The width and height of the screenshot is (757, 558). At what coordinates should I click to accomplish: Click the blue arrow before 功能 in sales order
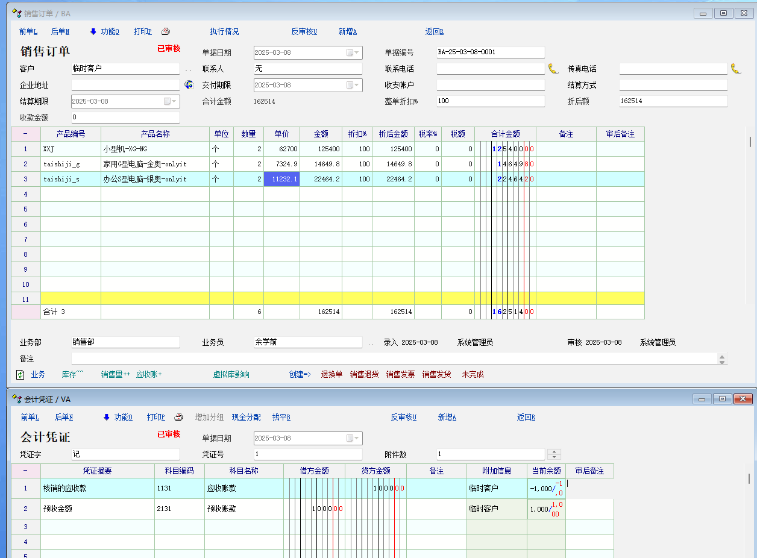[93, 32]
